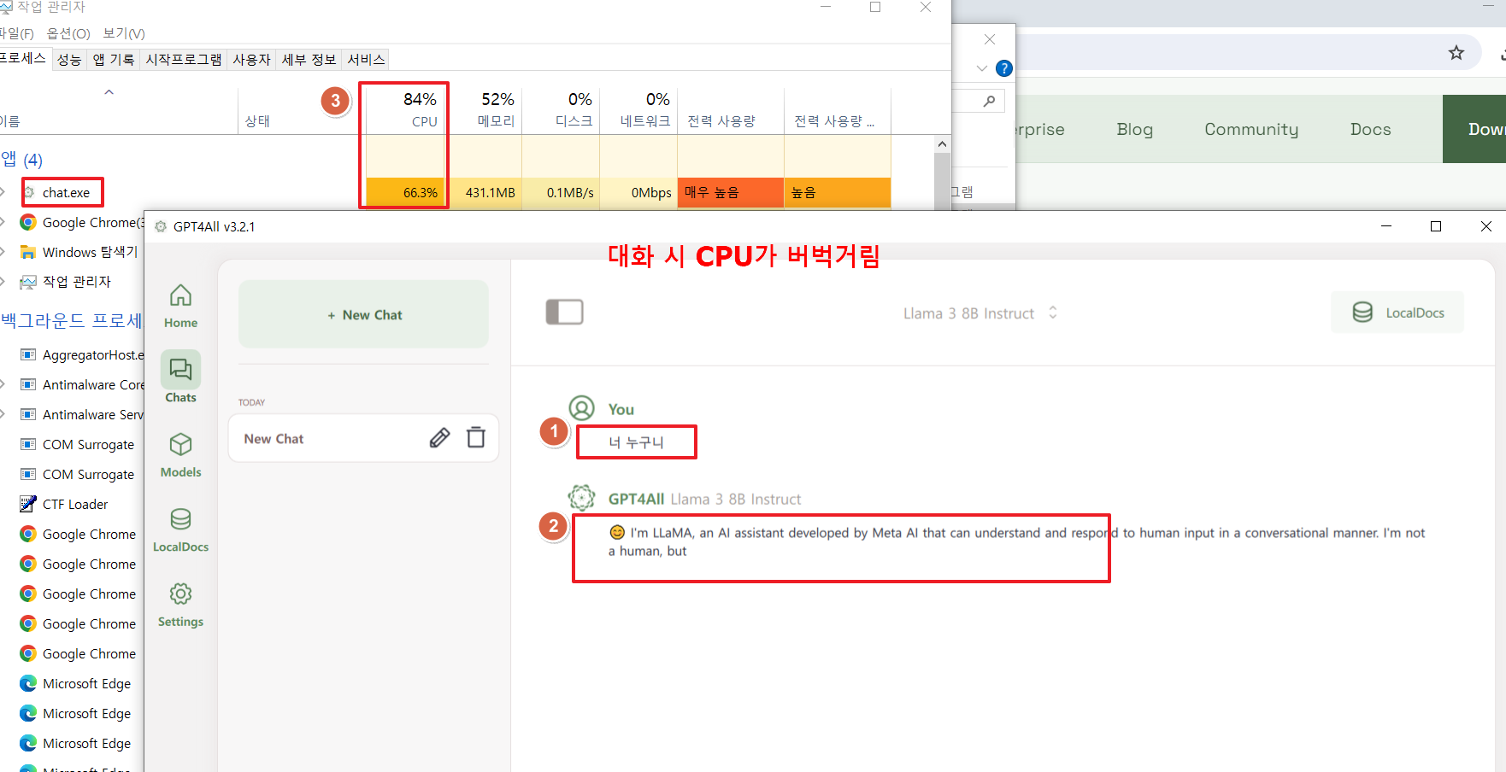Open the Chats view in GPT4All sidebar
Image resolution: width=1506 pixels, height=772 pixels.
coord(180,377)
